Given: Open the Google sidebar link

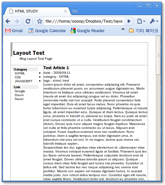Looking at the screenshot, I should point(20,91).
